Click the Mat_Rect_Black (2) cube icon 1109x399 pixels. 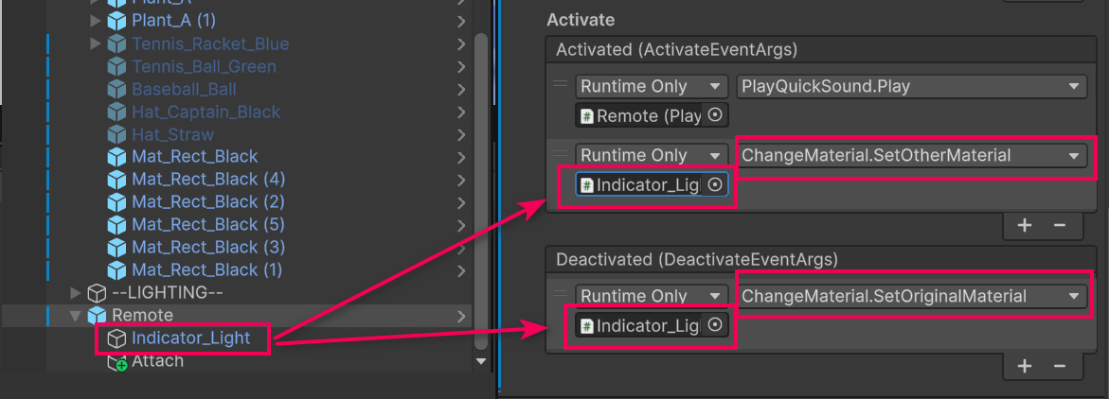pos(116,201)
